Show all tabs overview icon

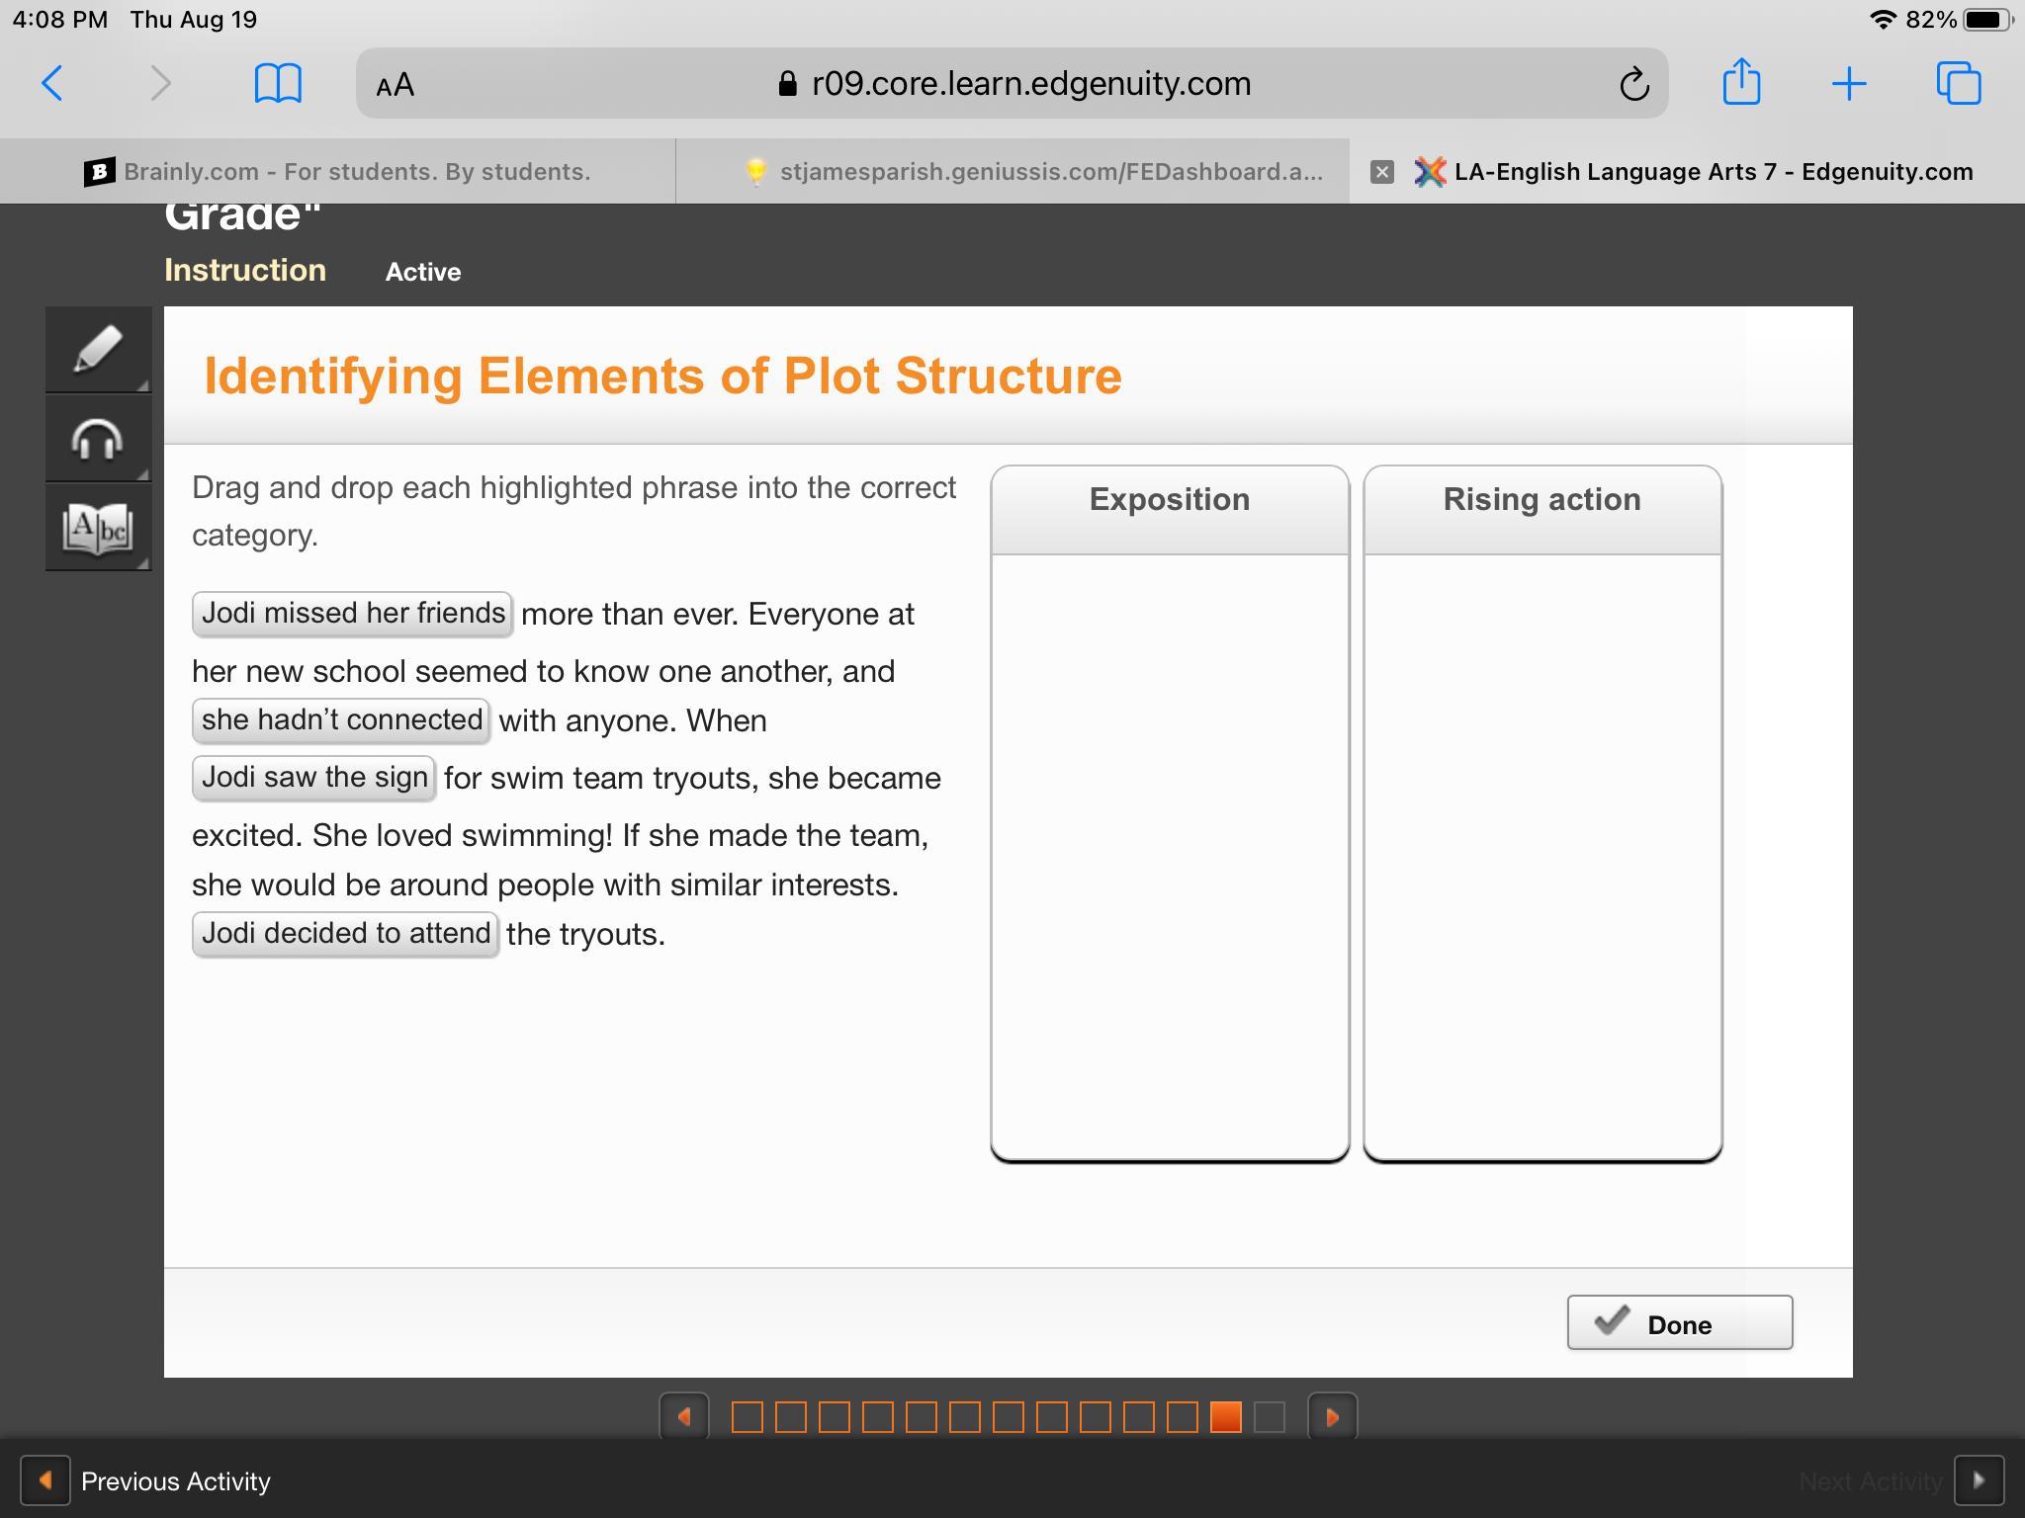1958,83
